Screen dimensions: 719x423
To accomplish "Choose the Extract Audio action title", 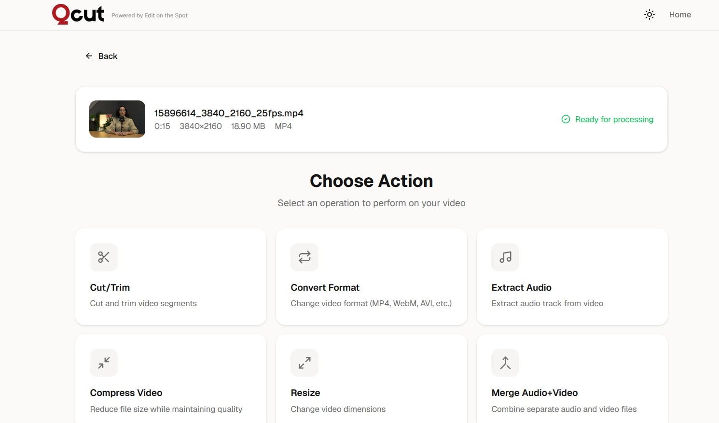I will click(x=521, y=287).
